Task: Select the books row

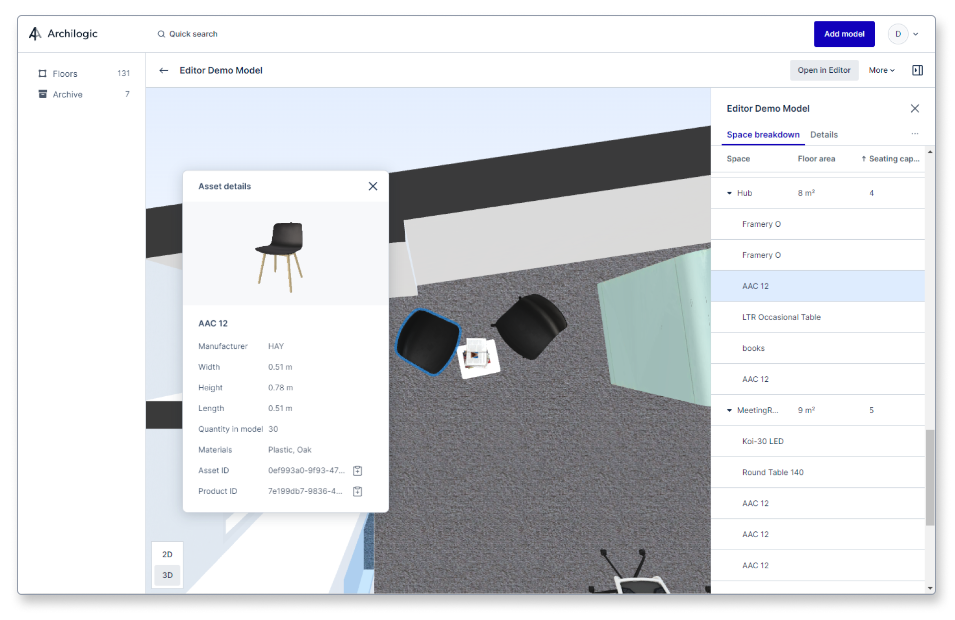Action: coord(817,348)
